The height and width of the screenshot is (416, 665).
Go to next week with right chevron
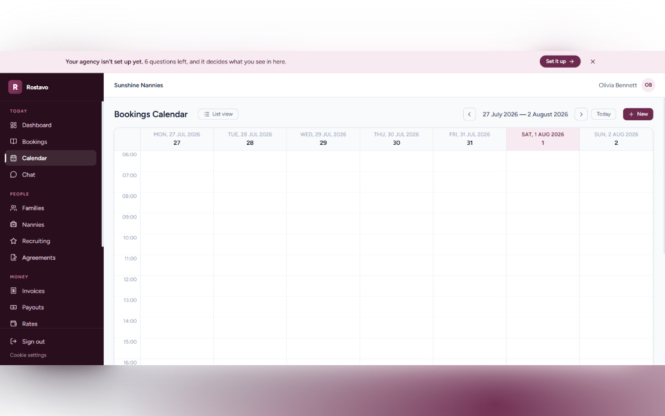[x=581, y=114]
